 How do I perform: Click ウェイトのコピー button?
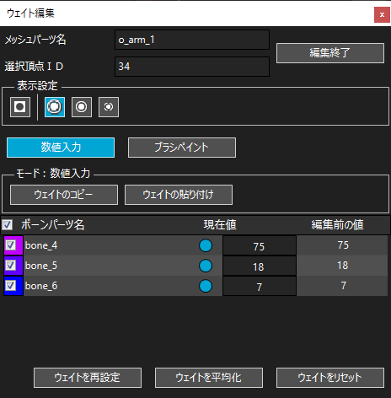tap(64, 195)
